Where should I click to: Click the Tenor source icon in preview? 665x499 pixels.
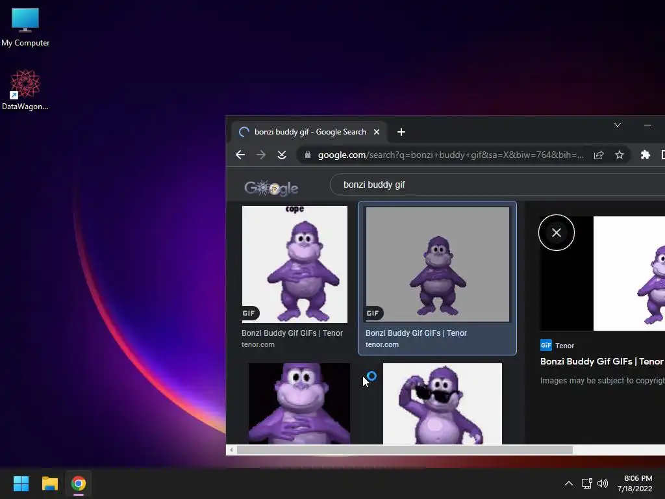[546, 345]
